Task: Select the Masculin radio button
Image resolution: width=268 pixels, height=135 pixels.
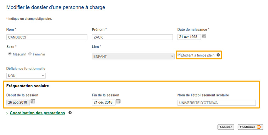Action: pos(10,54)
